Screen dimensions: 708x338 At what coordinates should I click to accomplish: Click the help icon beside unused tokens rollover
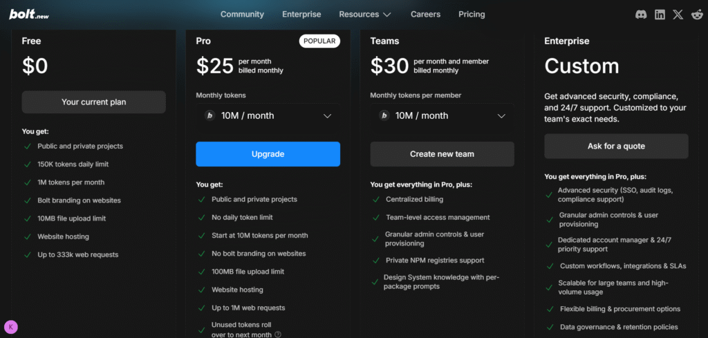[x=278, y=335]
